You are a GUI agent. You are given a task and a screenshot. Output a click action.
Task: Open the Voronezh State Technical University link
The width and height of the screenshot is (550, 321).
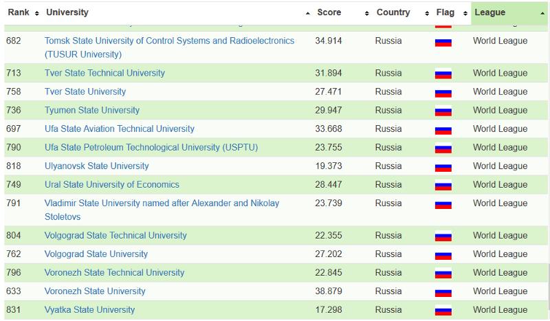(x=114, y=273)
